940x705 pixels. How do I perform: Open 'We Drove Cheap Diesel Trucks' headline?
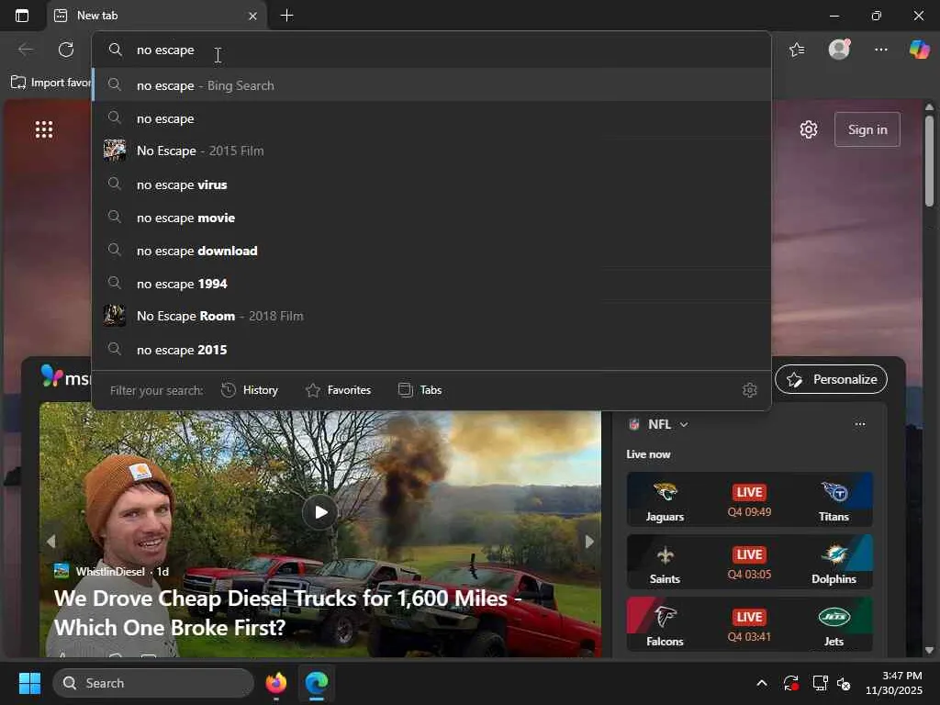click(287, 612)
